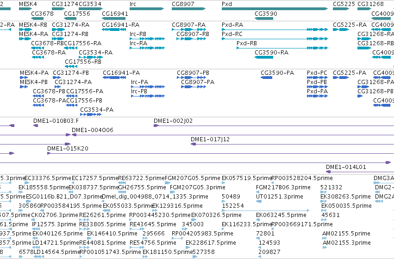Select EST RP003445230.5prime
Image resolution: width=394 pixels, height=259 pixels.
[x=160, y=215]
